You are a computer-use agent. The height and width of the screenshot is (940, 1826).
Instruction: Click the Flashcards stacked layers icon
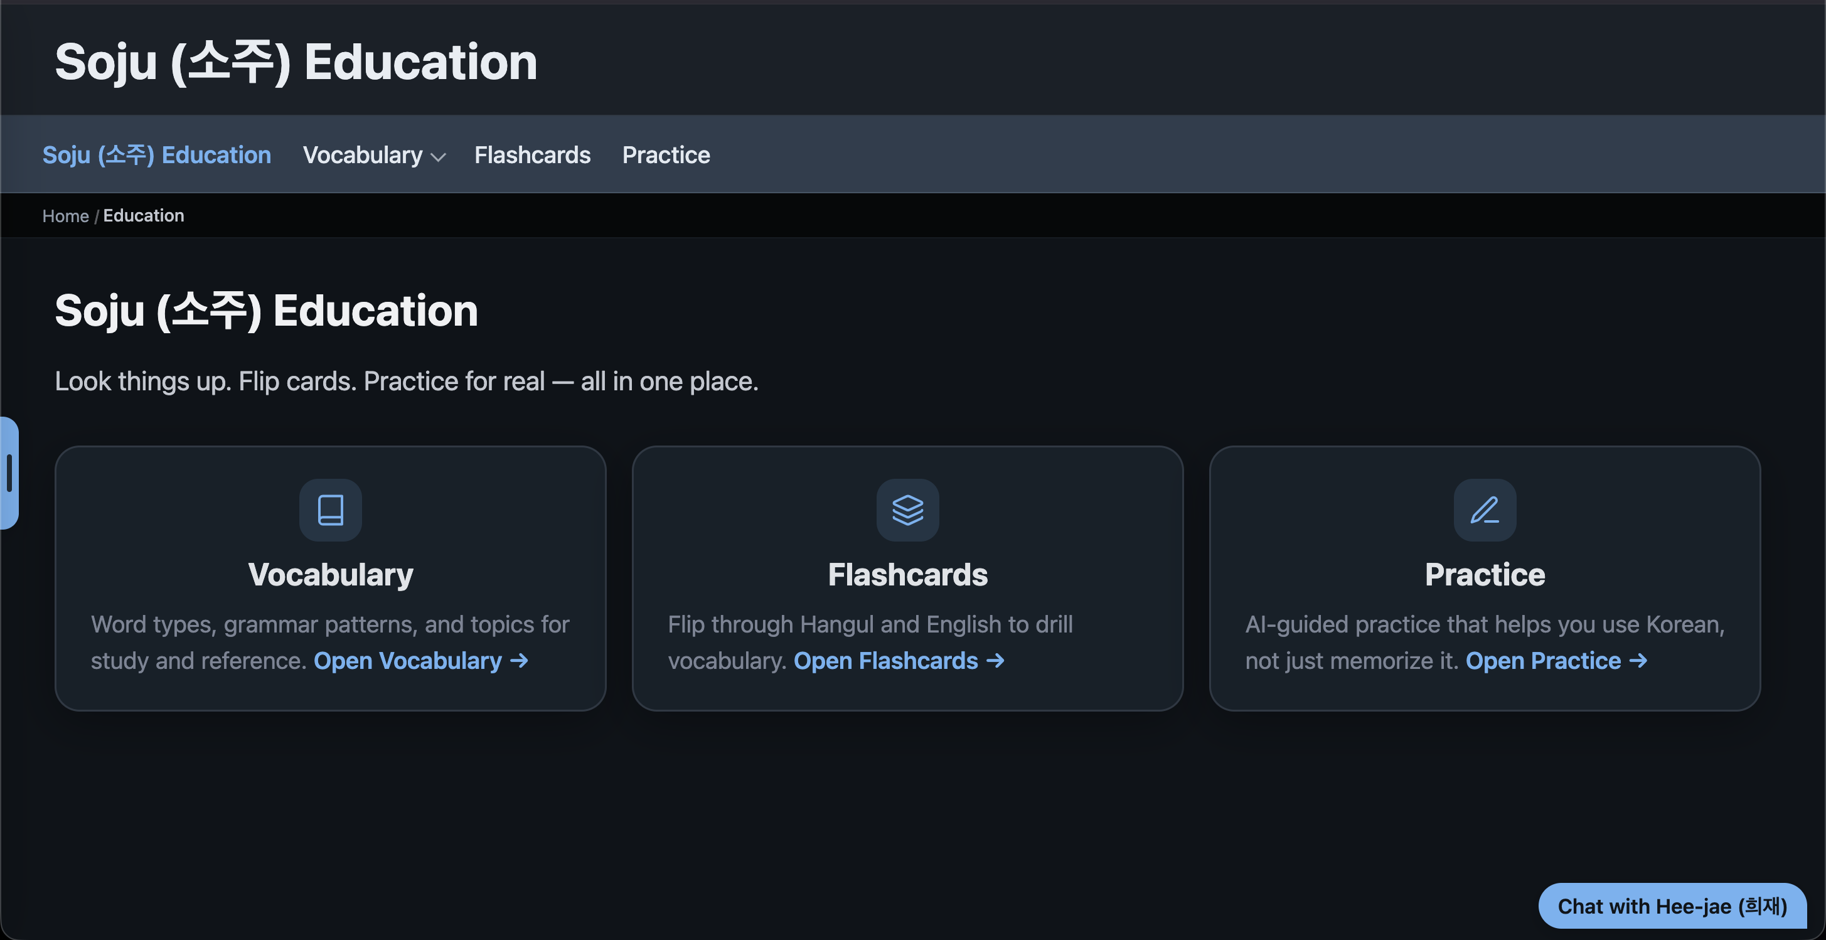click(907, 510)
